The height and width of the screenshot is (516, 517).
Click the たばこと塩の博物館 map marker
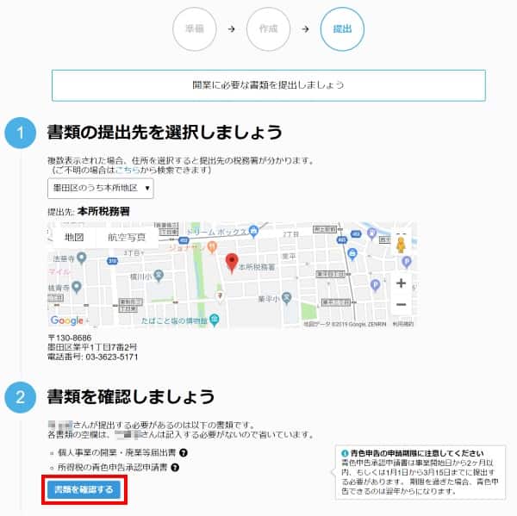(213, 320)
